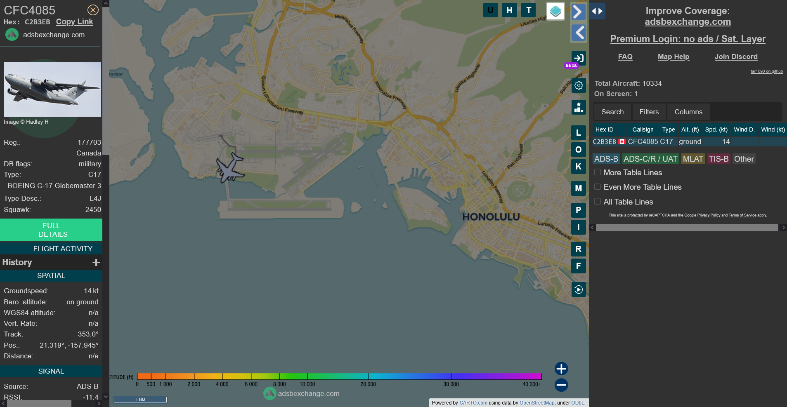Click the left chevron sidebar arrow
The image size is (787, 407).
[579, 33]
